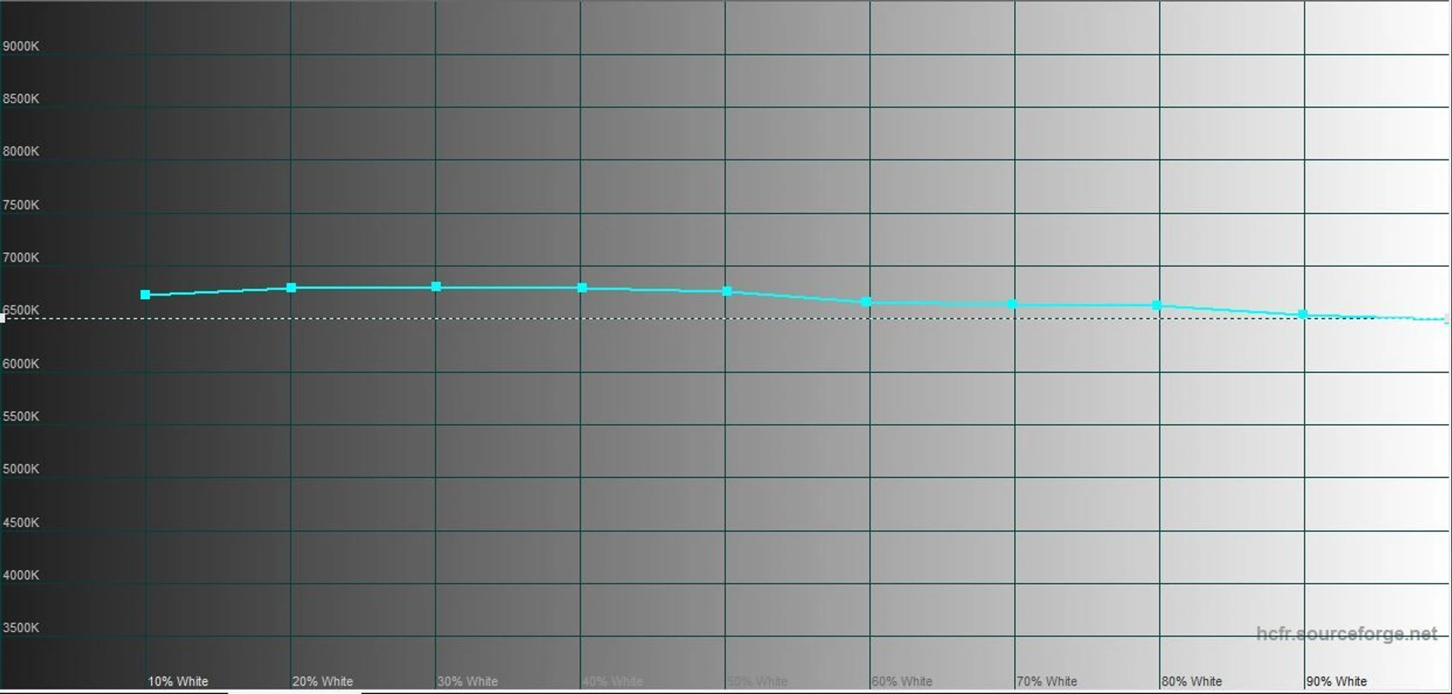Image resolution: width=1452 pixels, height=694 pixels.
Task: Click the white reference marker at left edge
Action: (x=3, y=318)
